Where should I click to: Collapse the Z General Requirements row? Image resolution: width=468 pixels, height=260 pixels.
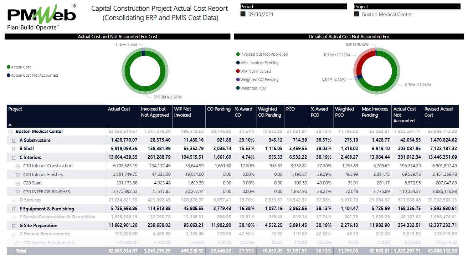[x=14, y=234]
